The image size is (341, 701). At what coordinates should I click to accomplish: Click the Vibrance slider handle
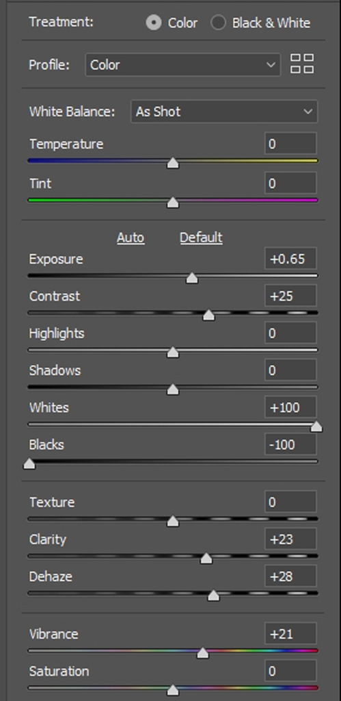pyautogui.click(x=203, y=652)
